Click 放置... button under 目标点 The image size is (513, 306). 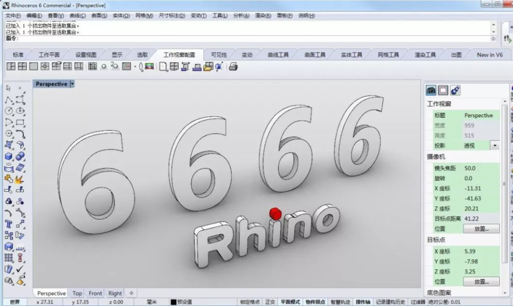tap(481, 282)
